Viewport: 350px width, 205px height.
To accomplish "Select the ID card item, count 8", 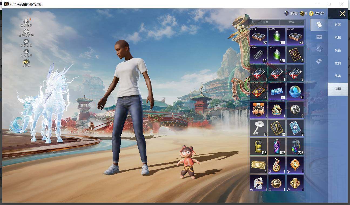I will (x=295, y=55).
